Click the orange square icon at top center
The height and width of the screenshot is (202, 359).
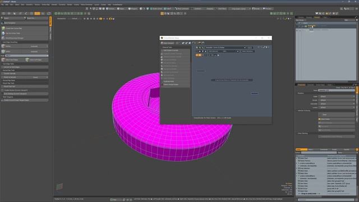(162, 13)
